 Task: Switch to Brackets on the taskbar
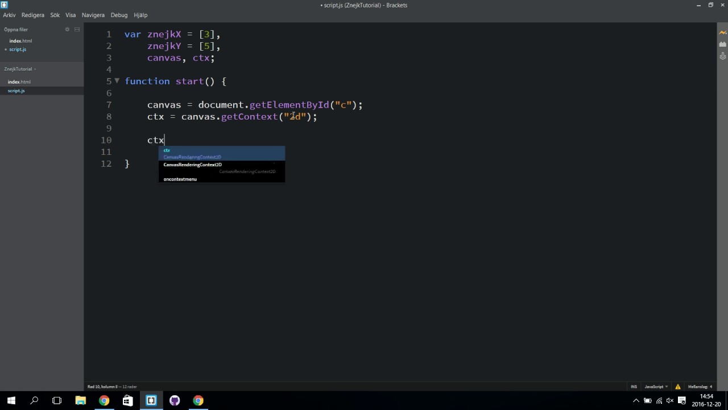(151, 400)
